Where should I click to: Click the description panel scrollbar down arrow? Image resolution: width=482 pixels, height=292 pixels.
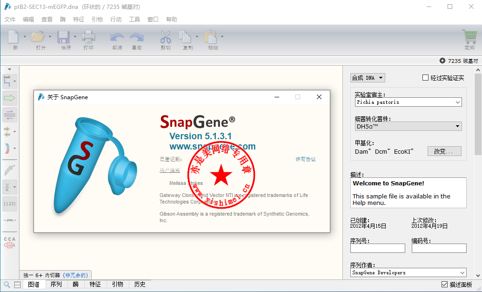[478, 275]
